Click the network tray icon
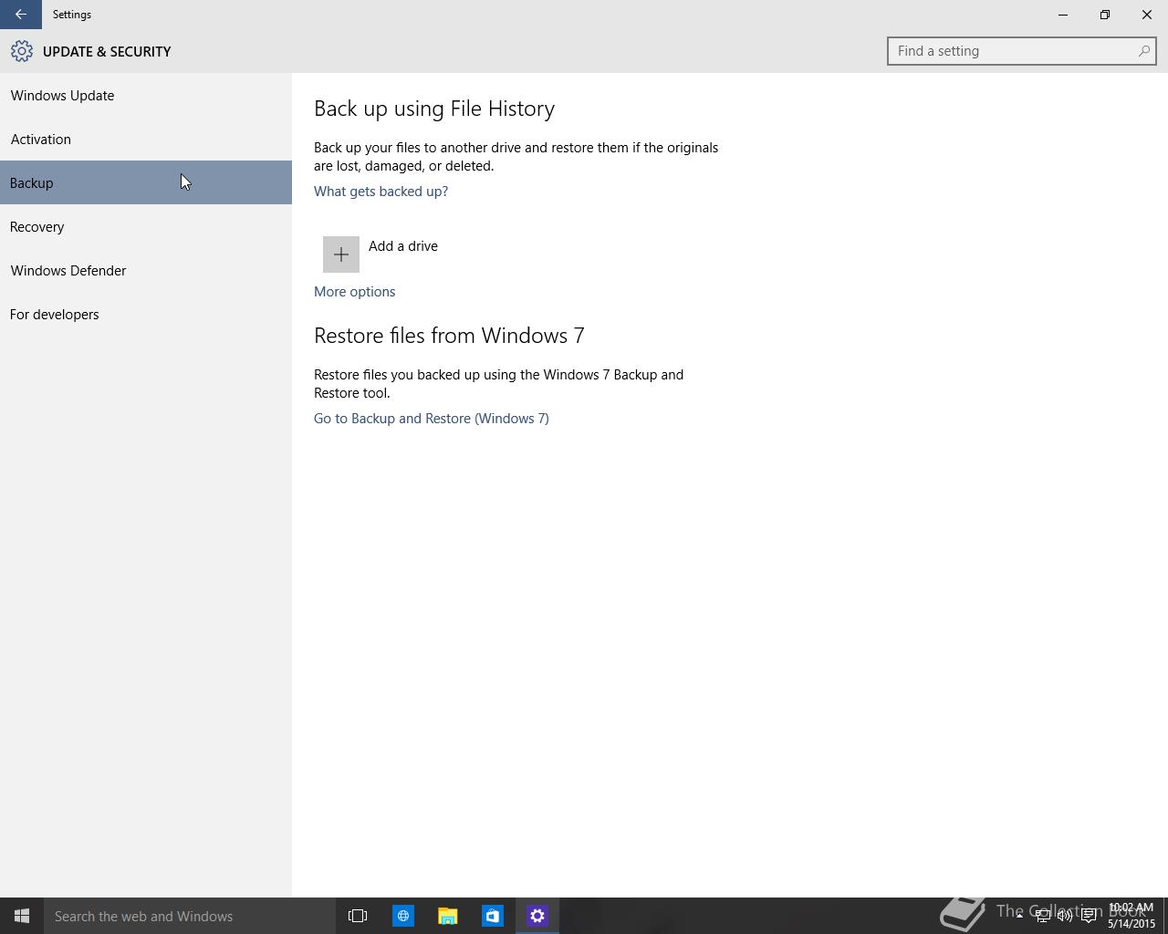The width and height of the screenshot is (1168, 934). click(1042, 916)
